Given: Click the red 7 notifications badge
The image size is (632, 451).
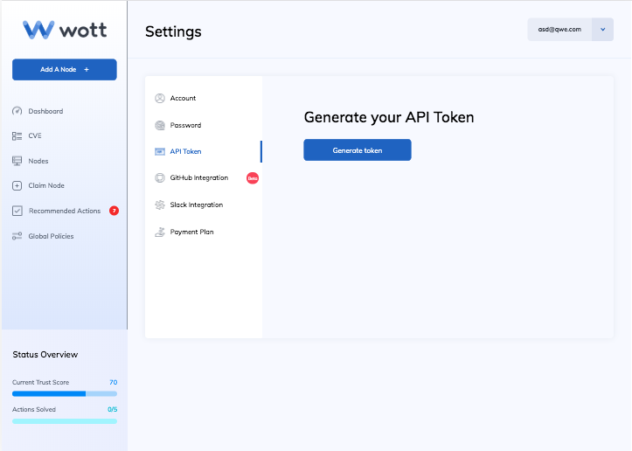Looking at the screenshot, I should point(114,211).
